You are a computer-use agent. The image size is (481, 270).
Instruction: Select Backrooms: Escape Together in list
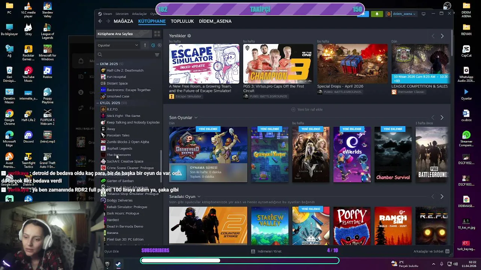(129, 90)
